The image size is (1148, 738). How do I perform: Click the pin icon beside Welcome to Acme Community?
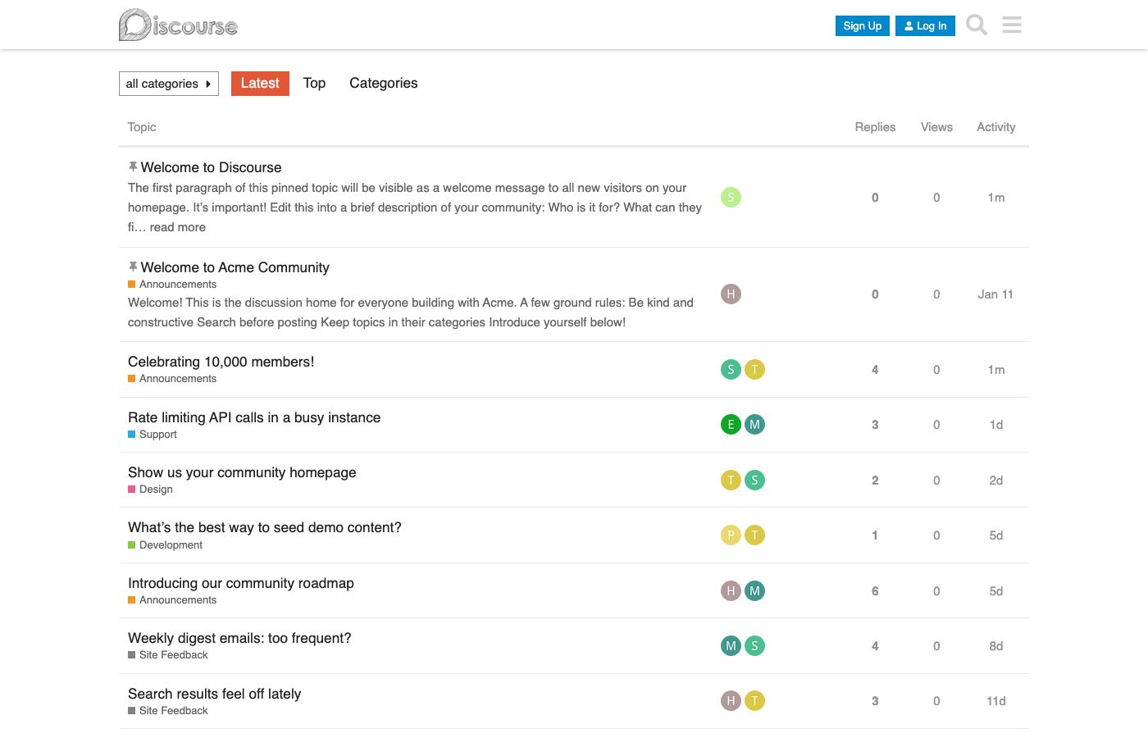(133, 266)
